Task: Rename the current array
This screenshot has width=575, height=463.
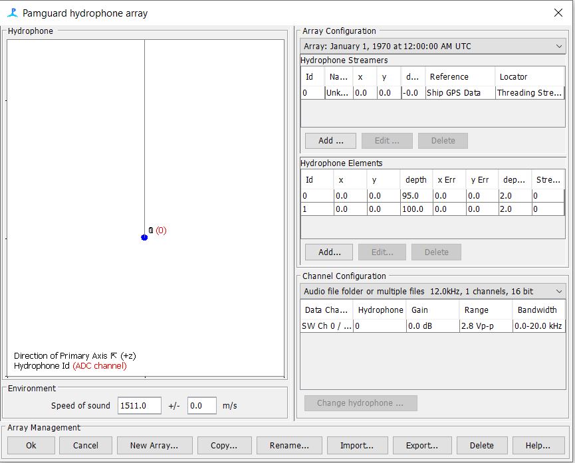Action: click(289, 445)
